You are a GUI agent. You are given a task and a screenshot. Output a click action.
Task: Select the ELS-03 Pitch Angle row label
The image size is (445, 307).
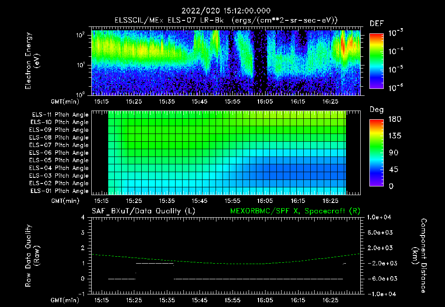59,176
